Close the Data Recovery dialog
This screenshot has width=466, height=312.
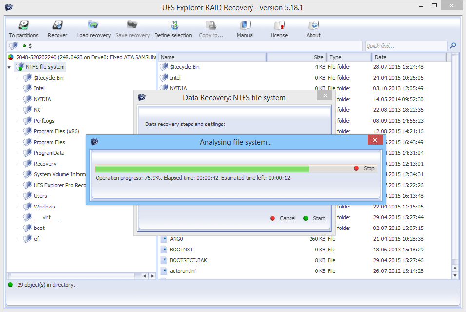(325, 95)
